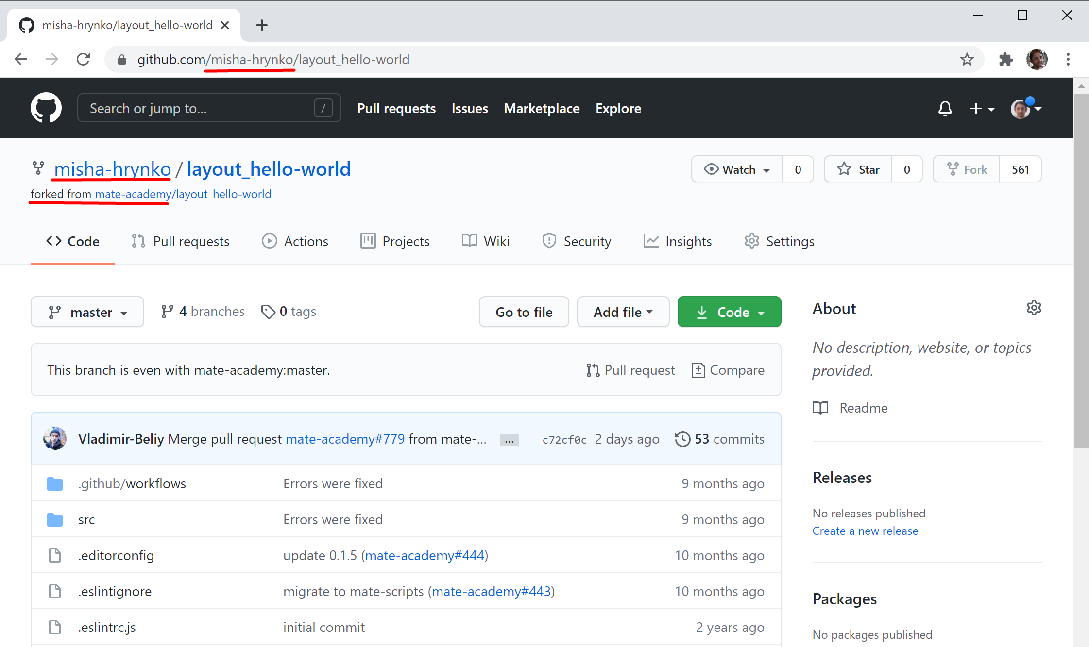Open mate-academy#443 commit link
Screen dimensions: 1089x647
(x=492, y=592)
